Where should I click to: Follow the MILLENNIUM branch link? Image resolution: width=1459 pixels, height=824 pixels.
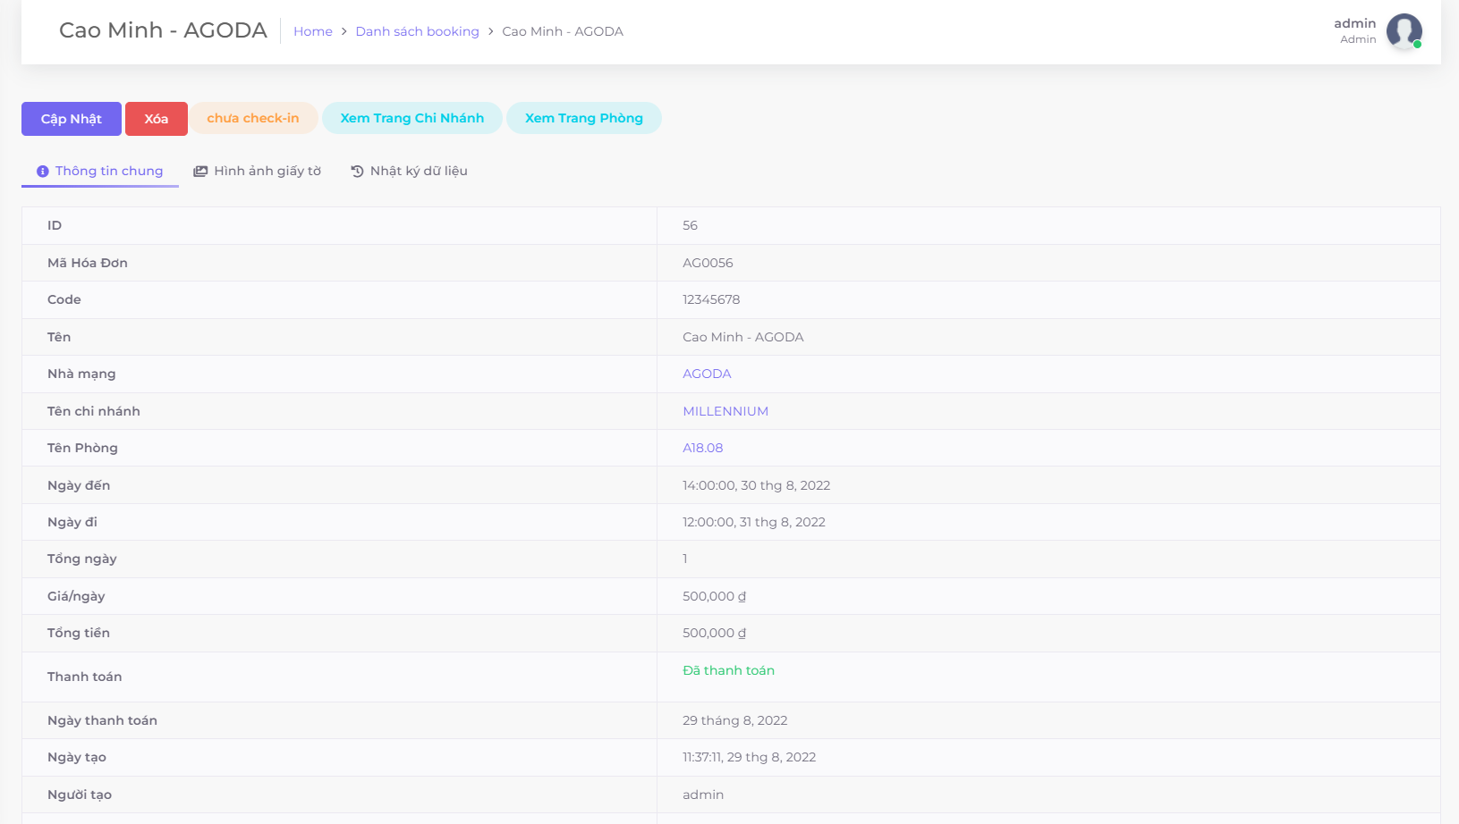click(x=725, y=411)
